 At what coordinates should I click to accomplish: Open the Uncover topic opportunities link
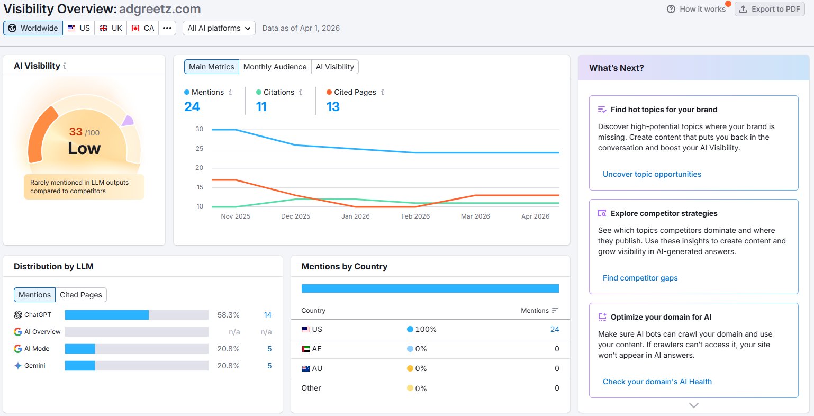652,174
